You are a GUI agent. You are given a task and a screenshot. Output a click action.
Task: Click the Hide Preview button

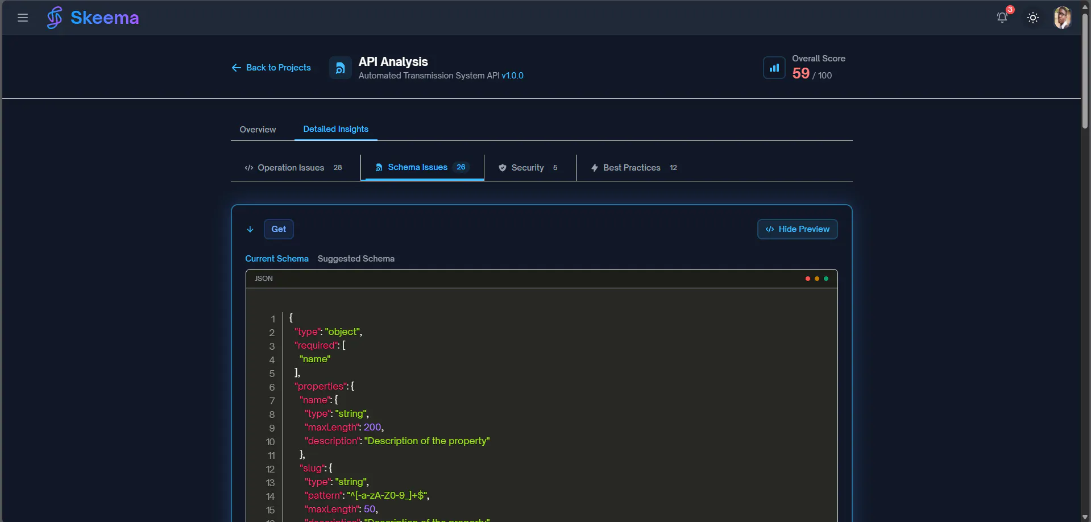click(x=797, y=229)
